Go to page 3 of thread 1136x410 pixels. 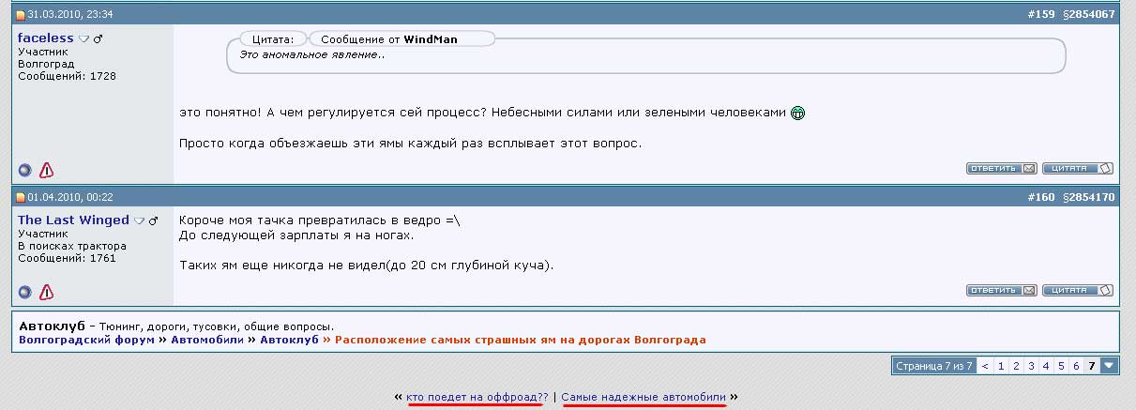coord(1031,366)
